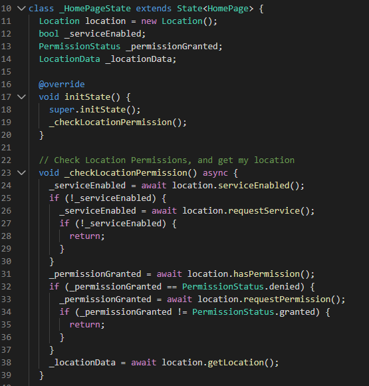Click 'if (!_serviceEnabled) {' on line 25
369x386 pixels.
coord(108,198)
